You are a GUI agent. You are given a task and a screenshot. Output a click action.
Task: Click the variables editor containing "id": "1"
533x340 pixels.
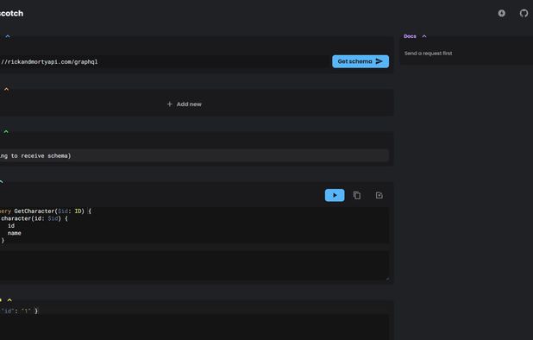[x=194, y=323]
